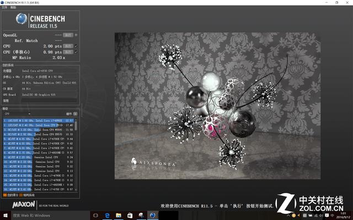Open Task View on the taskbar
The height and width of the screenshot is (220, 353).
(x=95, y=216)
